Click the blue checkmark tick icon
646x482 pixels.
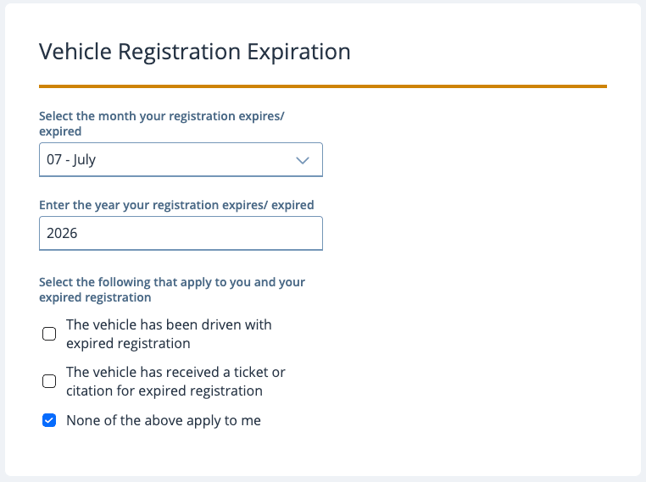[x=49, y=420]
